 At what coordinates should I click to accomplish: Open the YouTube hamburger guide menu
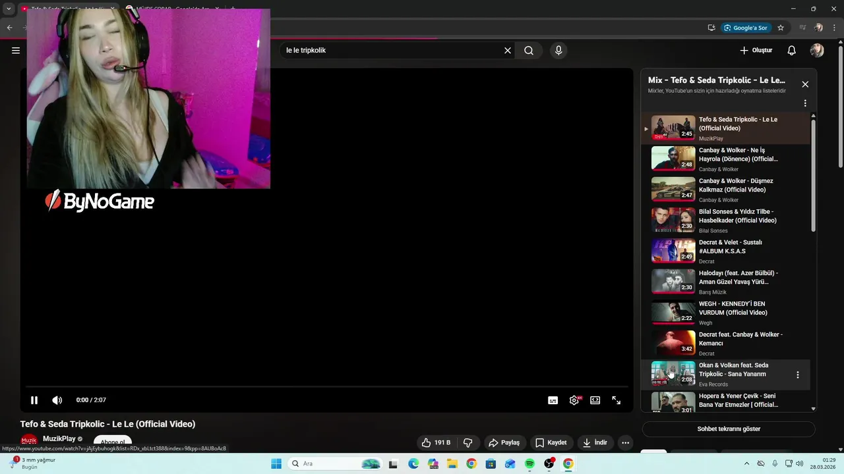[16, 50]
